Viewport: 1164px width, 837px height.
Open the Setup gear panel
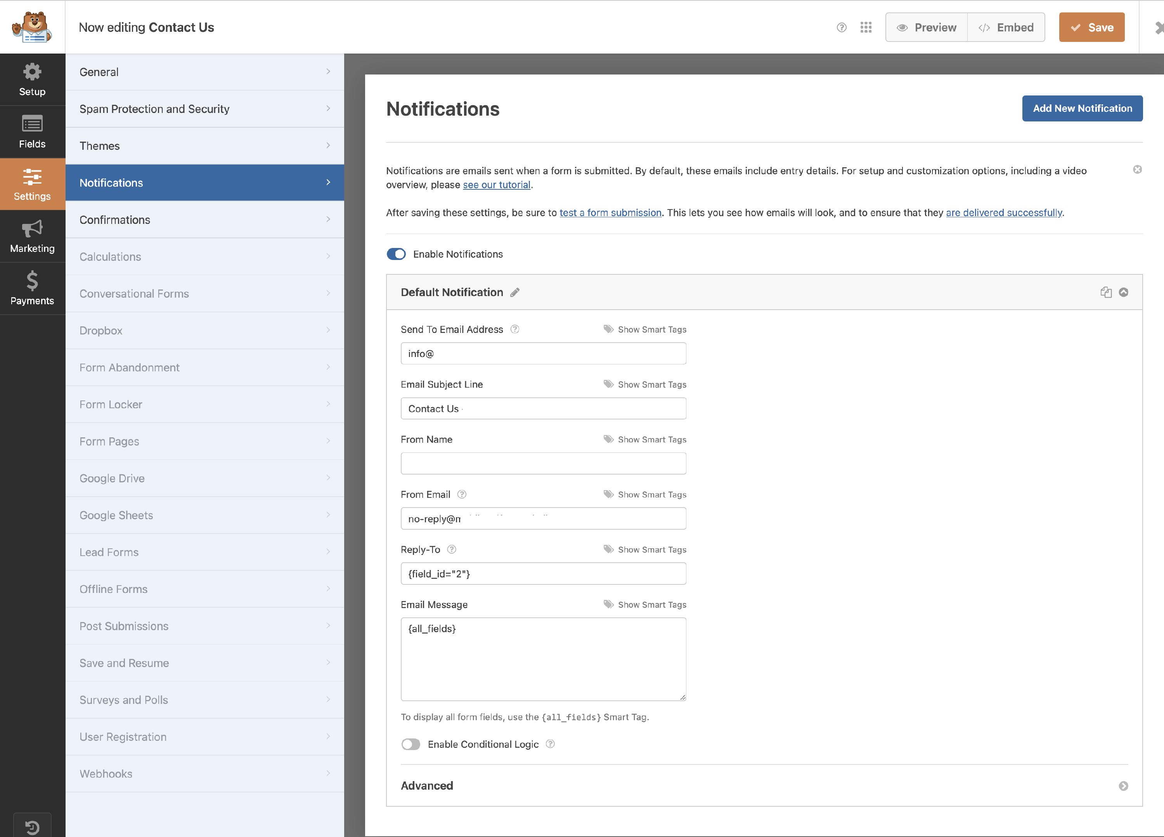pos(32,80)
